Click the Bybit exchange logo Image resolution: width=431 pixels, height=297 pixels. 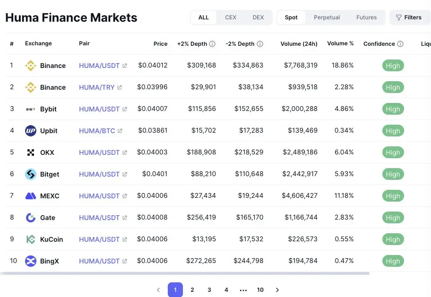click(31, 109)
